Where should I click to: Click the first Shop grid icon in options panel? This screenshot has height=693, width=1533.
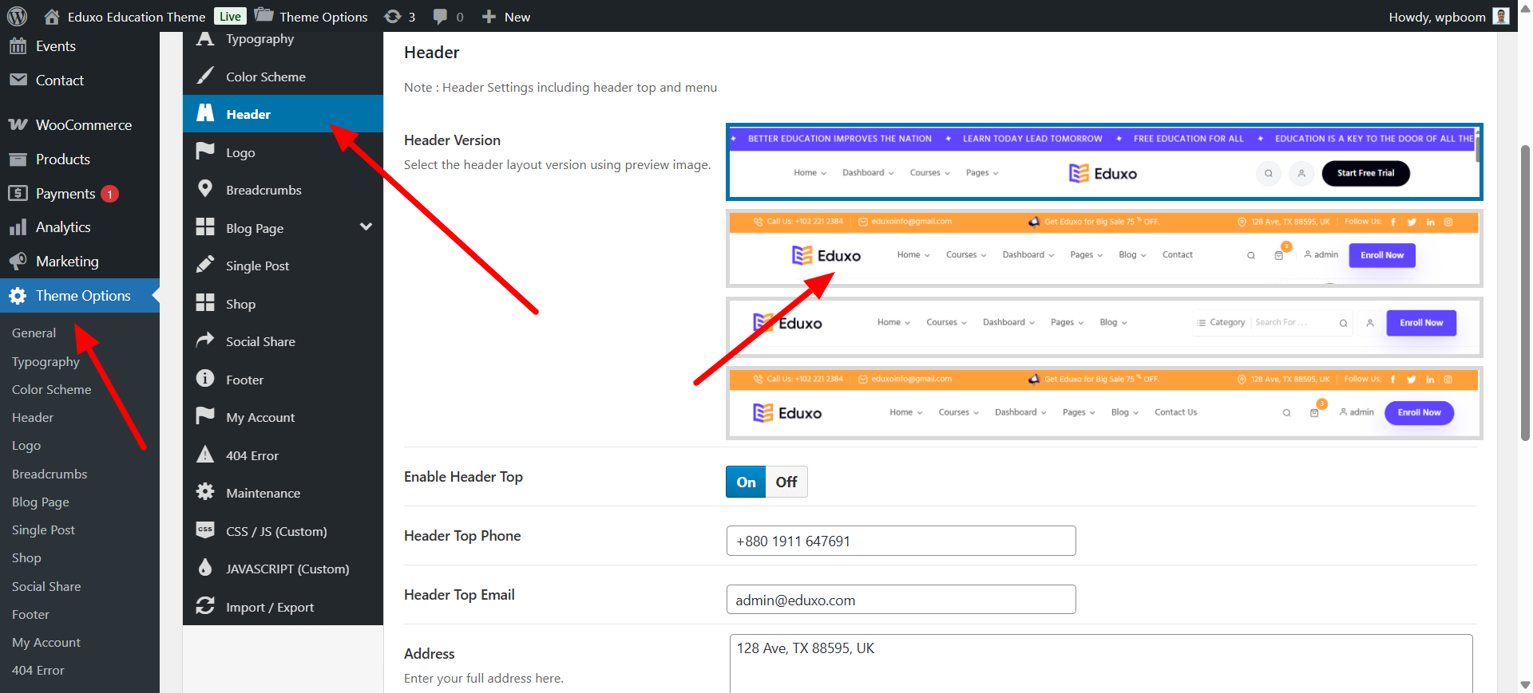coord(205,302)
